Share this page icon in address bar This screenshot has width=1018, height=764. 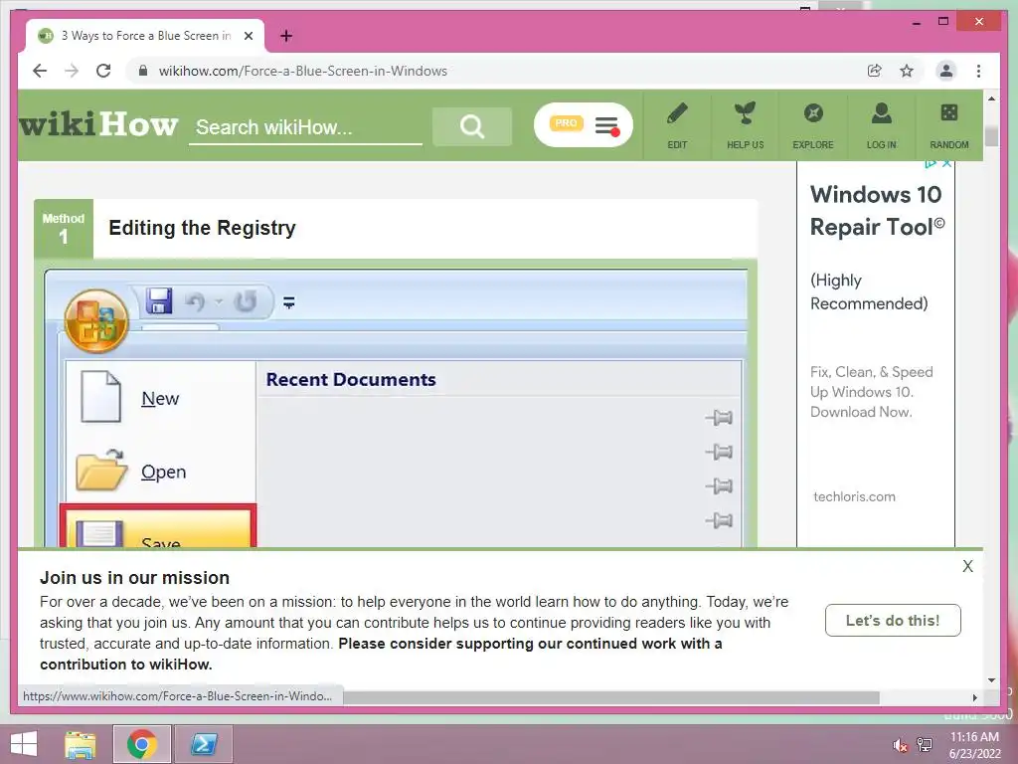click(x=875, y=71)
